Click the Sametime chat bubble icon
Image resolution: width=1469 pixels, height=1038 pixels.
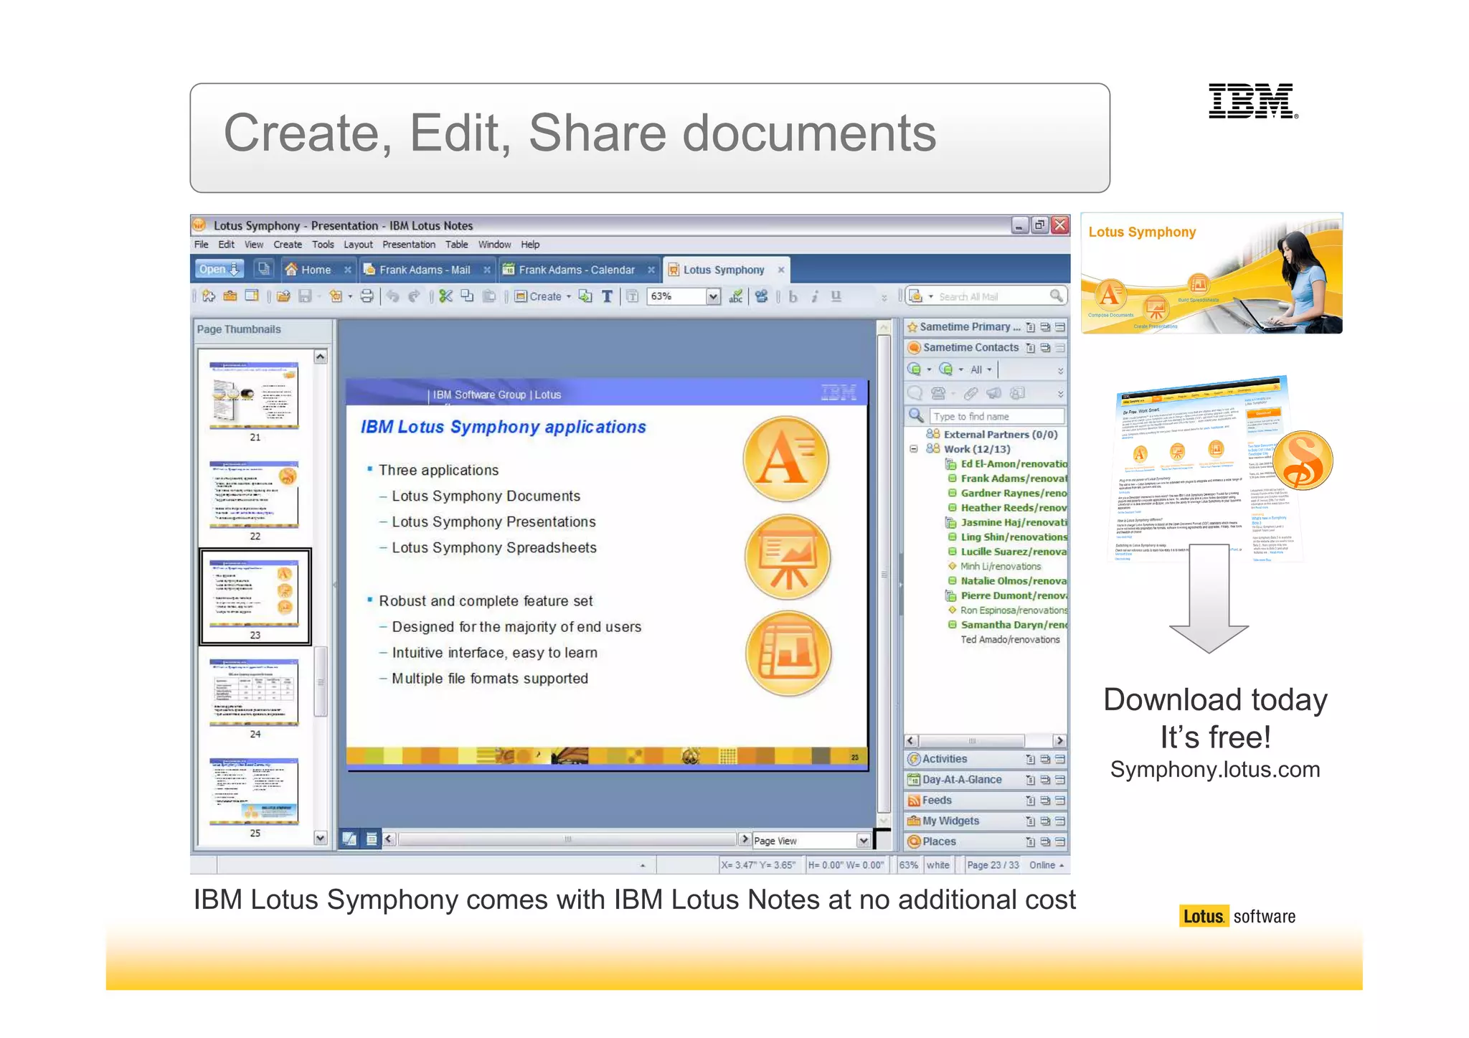coord(915,393)
